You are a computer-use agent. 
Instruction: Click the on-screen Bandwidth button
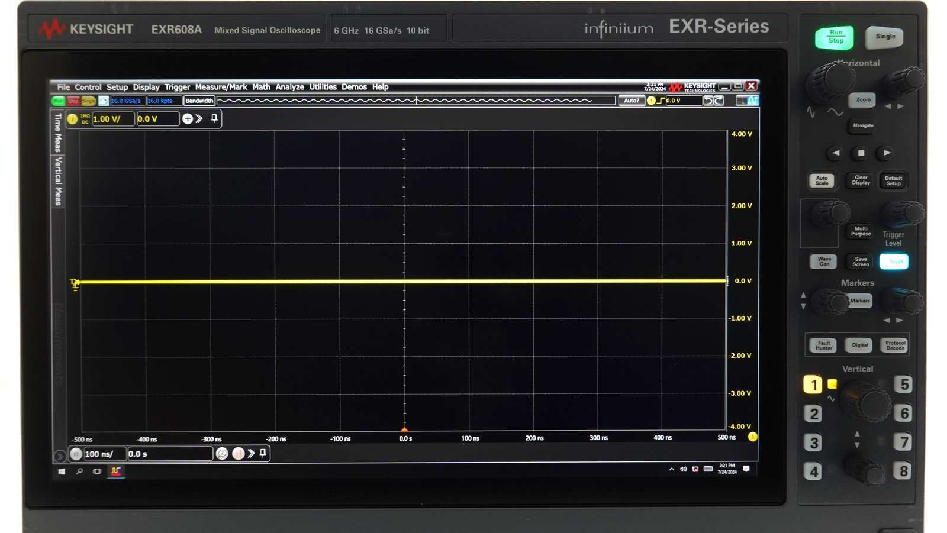(199, 101)
